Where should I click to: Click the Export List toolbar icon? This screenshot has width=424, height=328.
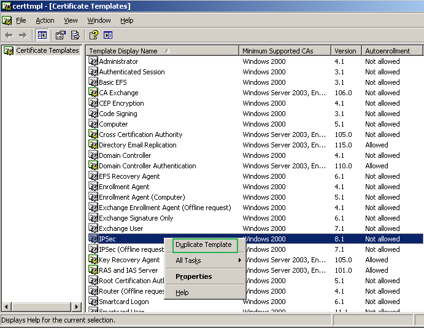[75, 35]
